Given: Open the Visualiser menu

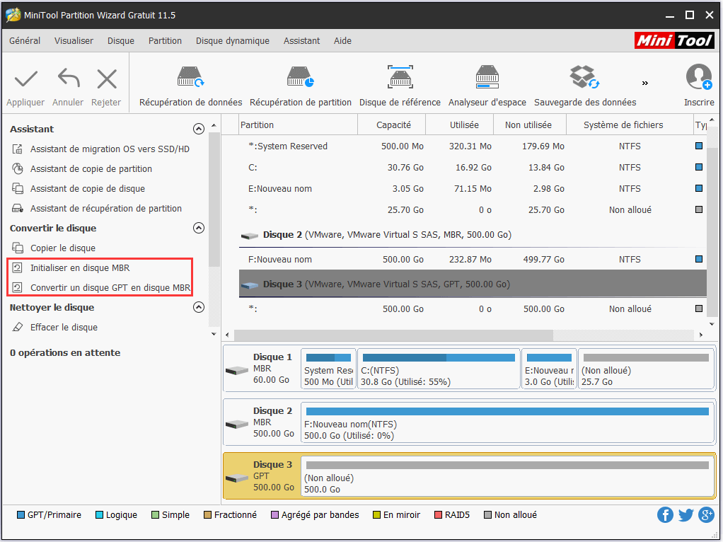Looking at the screenshot, I should tap(74, 40).
